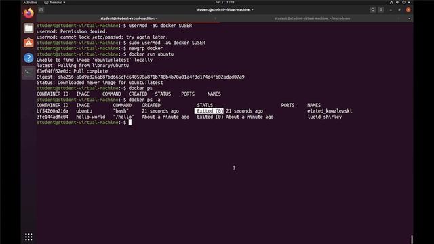
Task: Launch Ubuntu Software from the dock
Action: 28,43
